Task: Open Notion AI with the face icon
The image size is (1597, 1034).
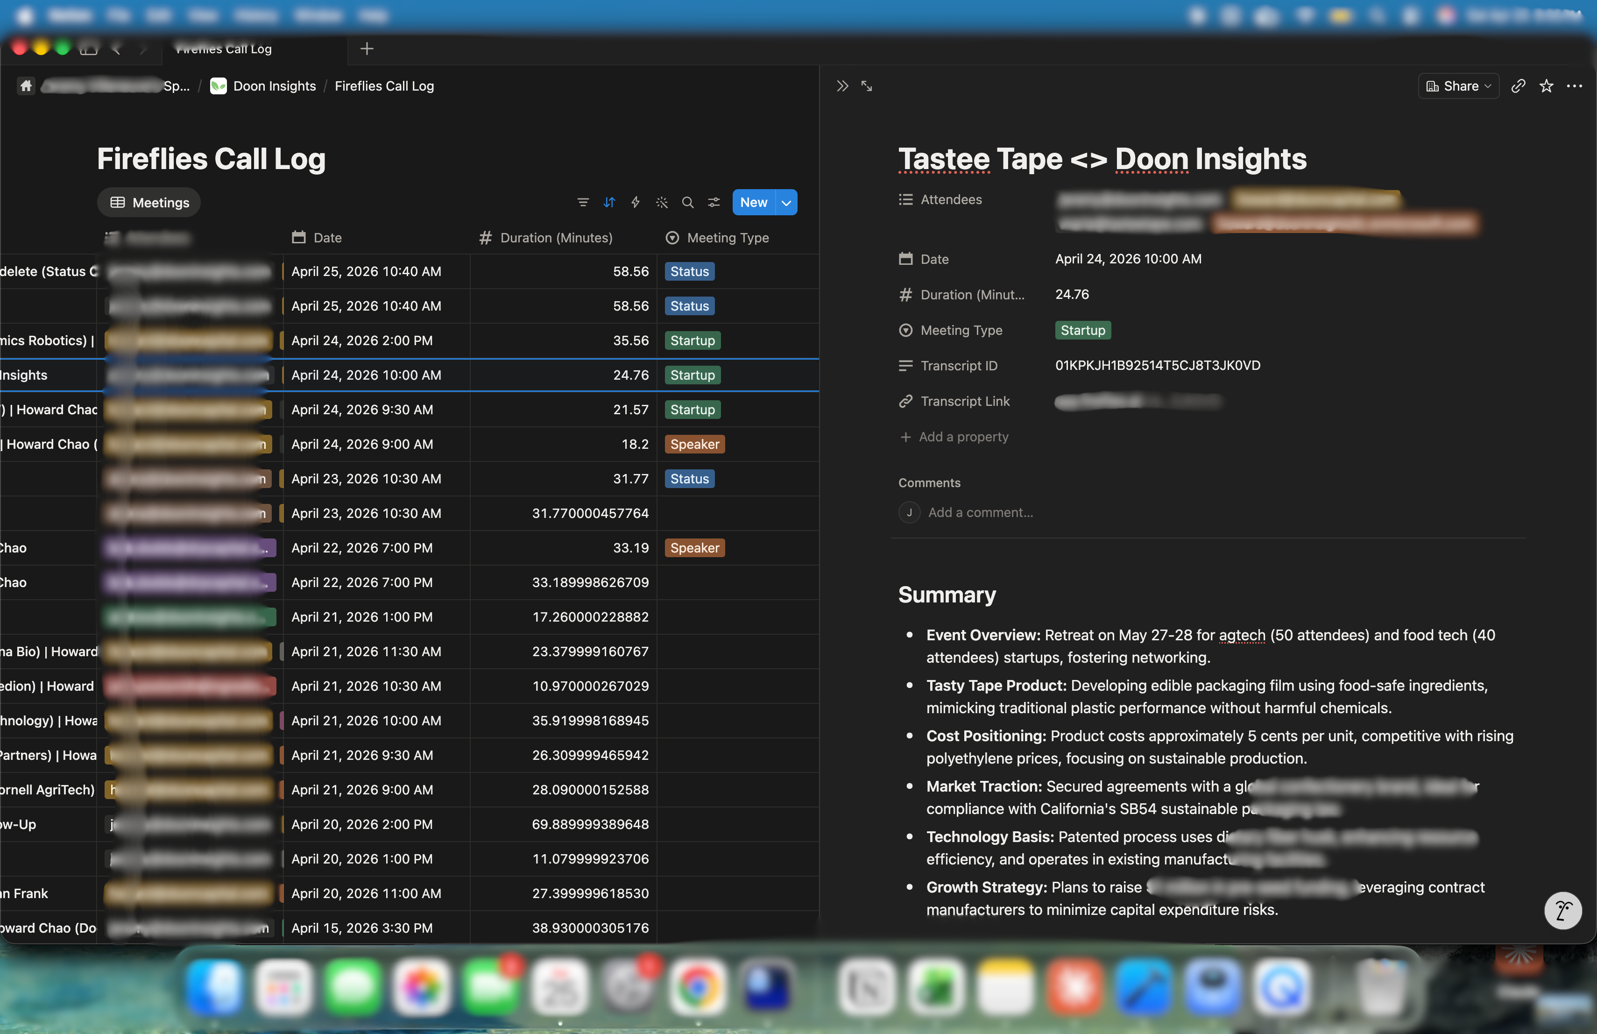Action: (x=1563, y=911)
